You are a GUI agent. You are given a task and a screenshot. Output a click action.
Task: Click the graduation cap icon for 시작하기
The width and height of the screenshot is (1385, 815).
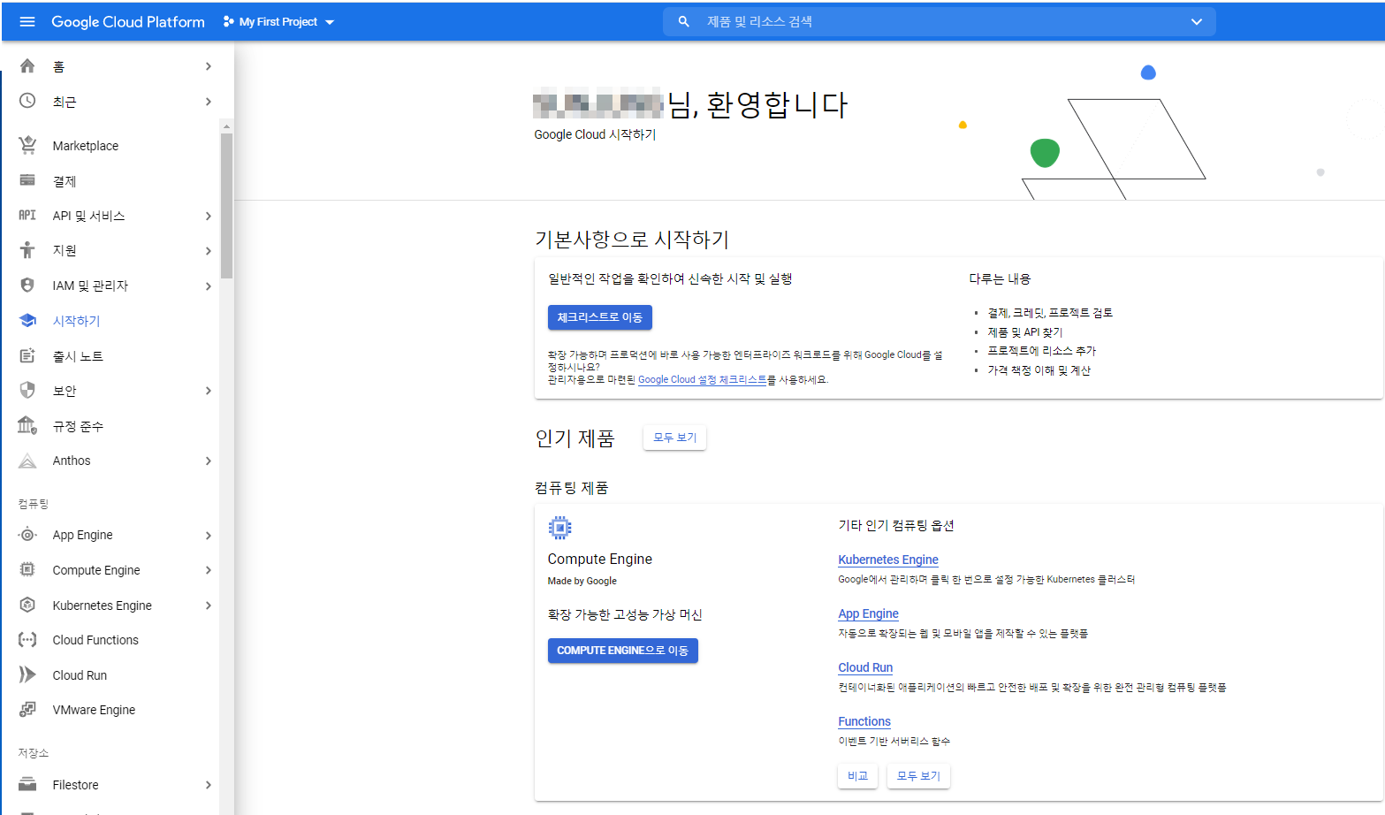coord(27,320)
